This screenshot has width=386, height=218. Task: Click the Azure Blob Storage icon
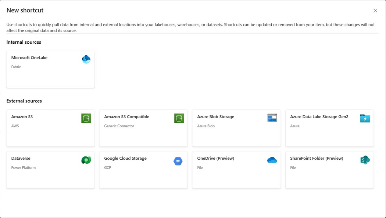click(x=272, y=118)
